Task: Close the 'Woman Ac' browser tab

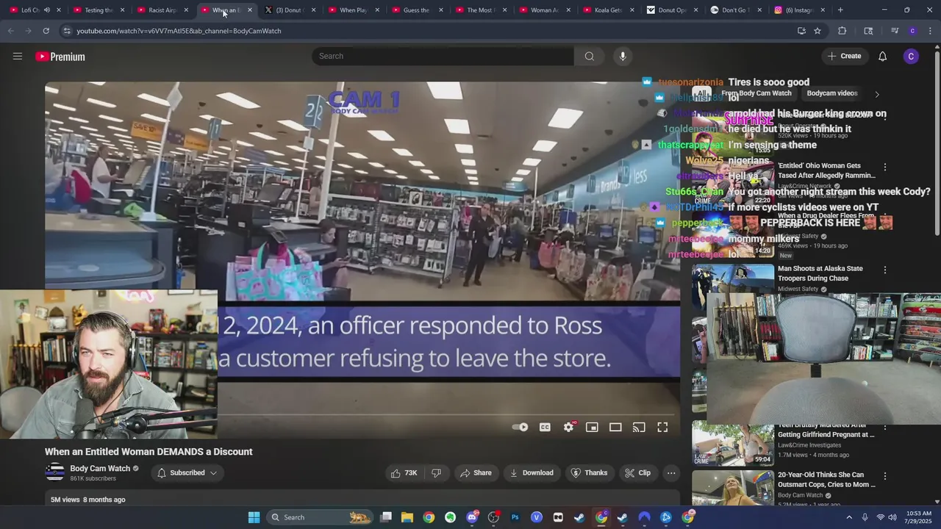Action: click(569, 10)
